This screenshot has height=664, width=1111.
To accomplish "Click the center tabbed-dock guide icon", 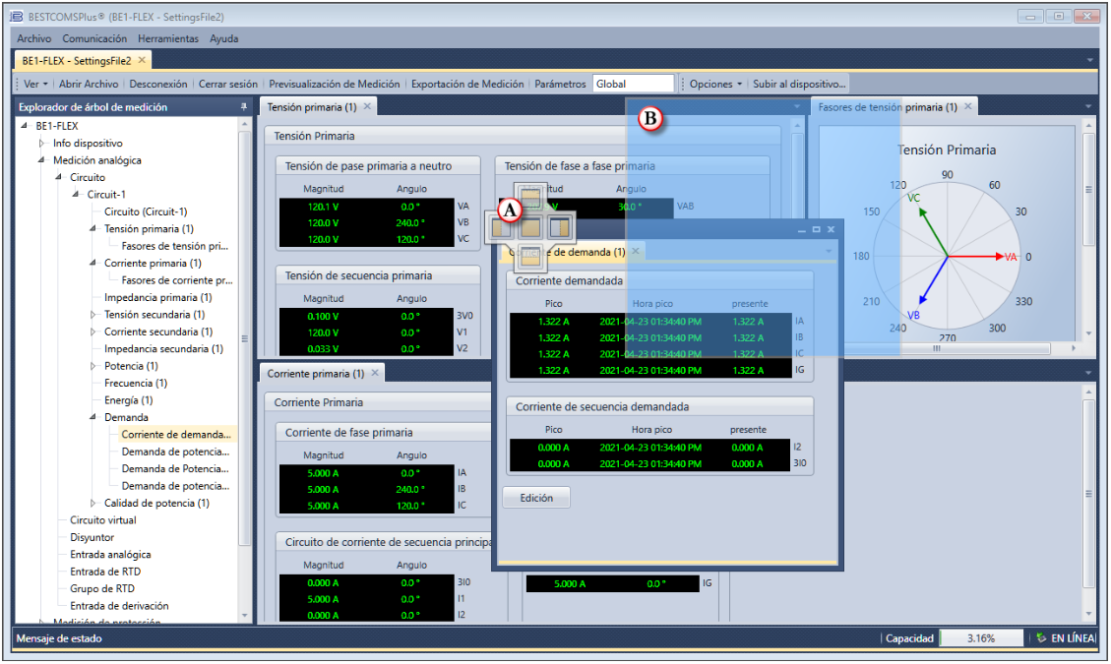I will click(530, 228).
